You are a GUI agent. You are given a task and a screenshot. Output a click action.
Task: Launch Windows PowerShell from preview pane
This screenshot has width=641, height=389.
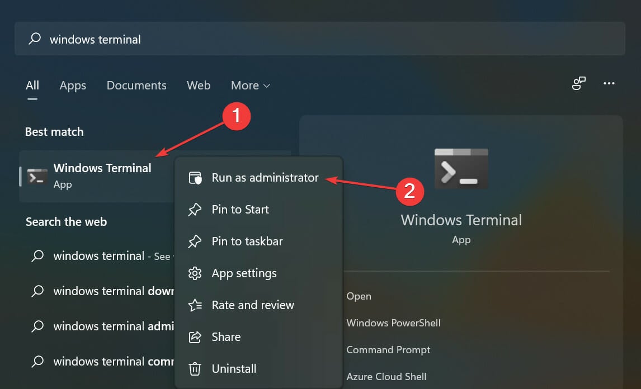pyautogui.click(x=393, y=323)
